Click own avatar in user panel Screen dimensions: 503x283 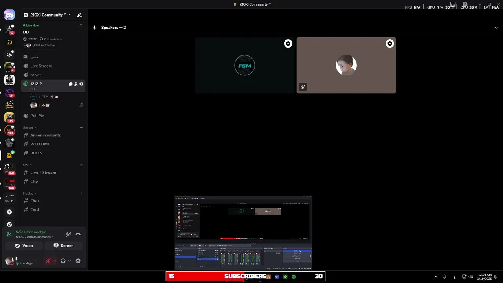(x=9, y=261)
